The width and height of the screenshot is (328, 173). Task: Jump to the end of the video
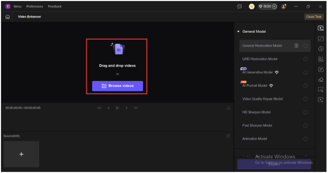point(136,108)
